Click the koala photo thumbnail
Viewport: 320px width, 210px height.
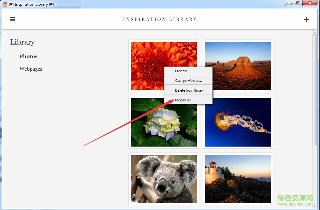[x=163, y=178]
